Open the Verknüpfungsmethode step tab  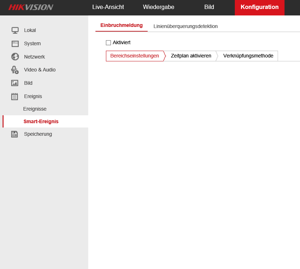pos(248,56)
